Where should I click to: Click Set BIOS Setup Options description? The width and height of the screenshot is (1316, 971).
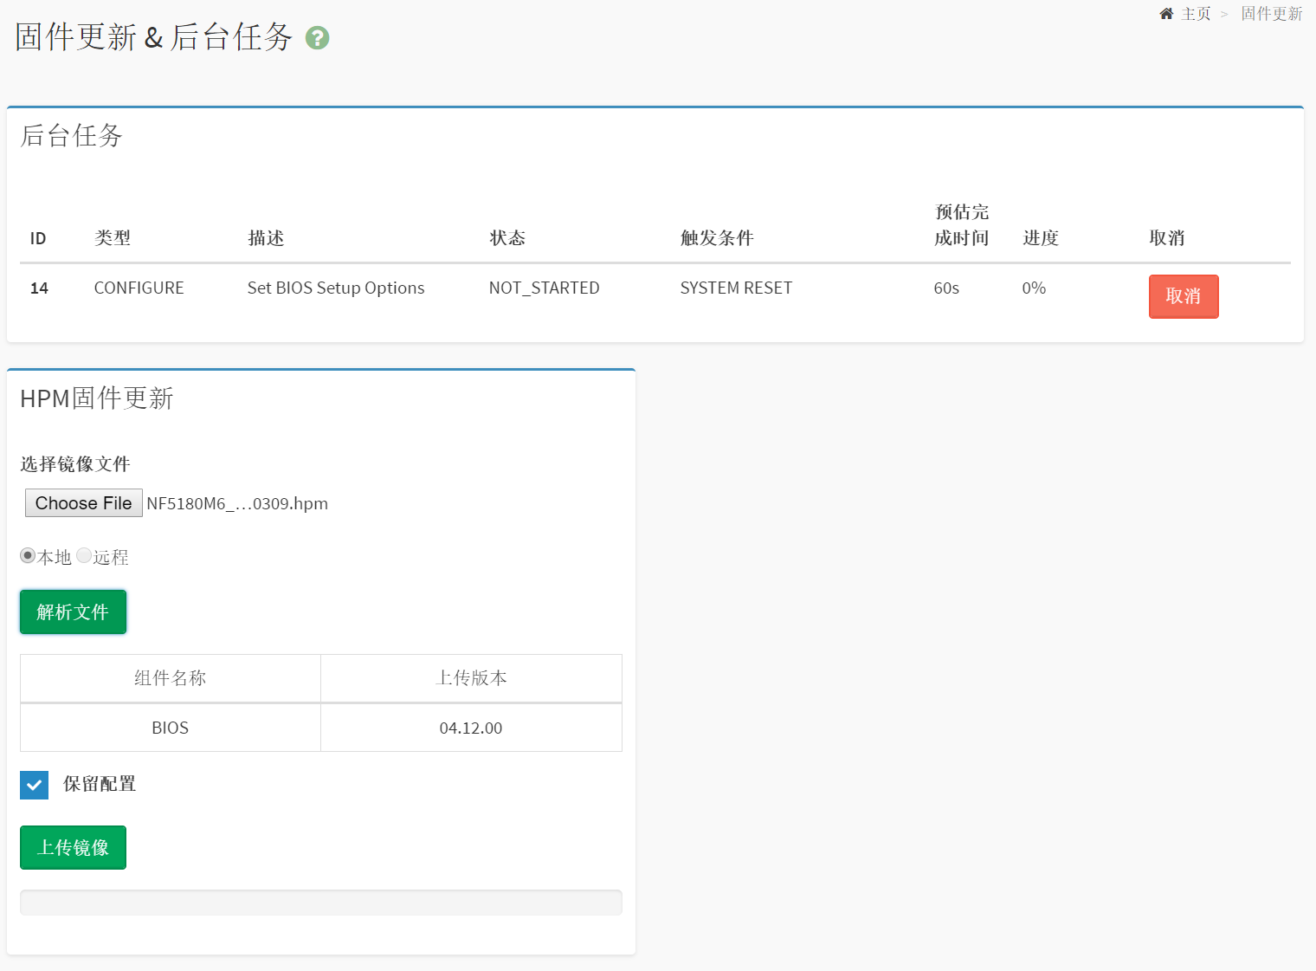pyautogui.click(x=336, y=288)
